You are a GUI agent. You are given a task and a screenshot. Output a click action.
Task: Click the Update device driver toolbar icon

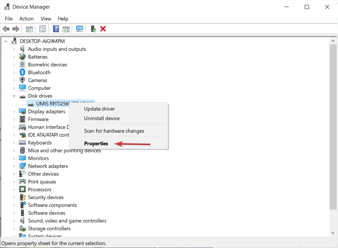click(x=94, y=29)
